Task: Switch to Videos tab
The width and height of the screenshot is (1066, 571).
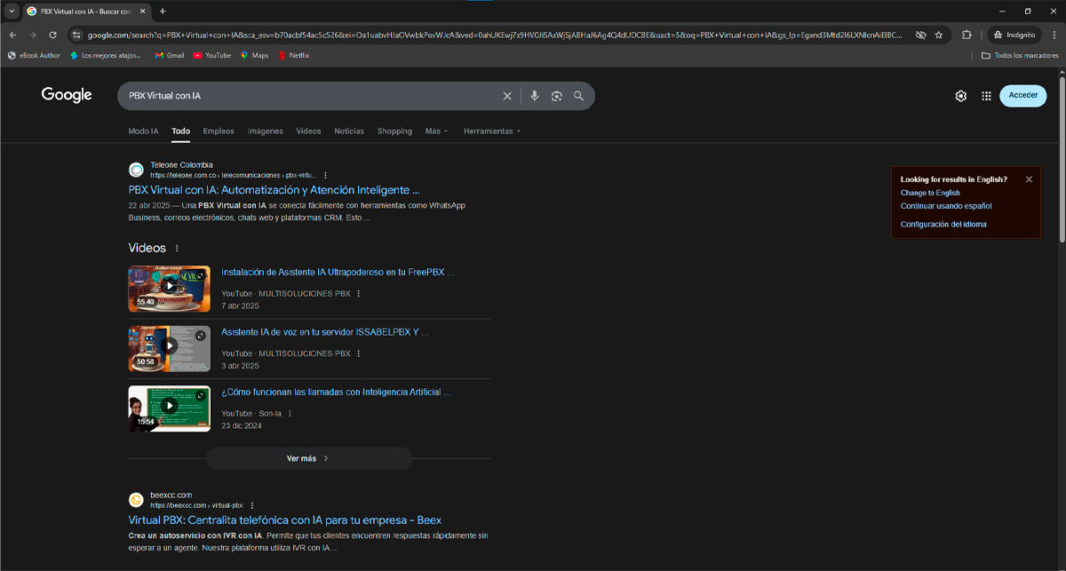Action: click(x=308, y=131)
